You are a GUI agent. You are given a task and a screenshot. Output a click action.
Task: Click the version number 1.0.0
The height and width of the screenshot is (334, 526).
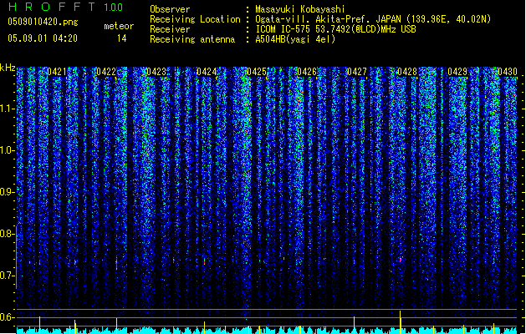114,8
